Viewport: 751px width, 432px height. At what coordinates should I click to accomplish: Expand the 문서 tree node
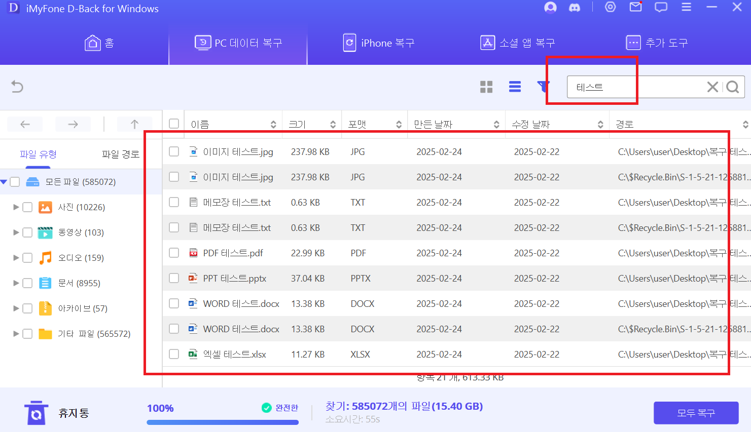(16, 283)
